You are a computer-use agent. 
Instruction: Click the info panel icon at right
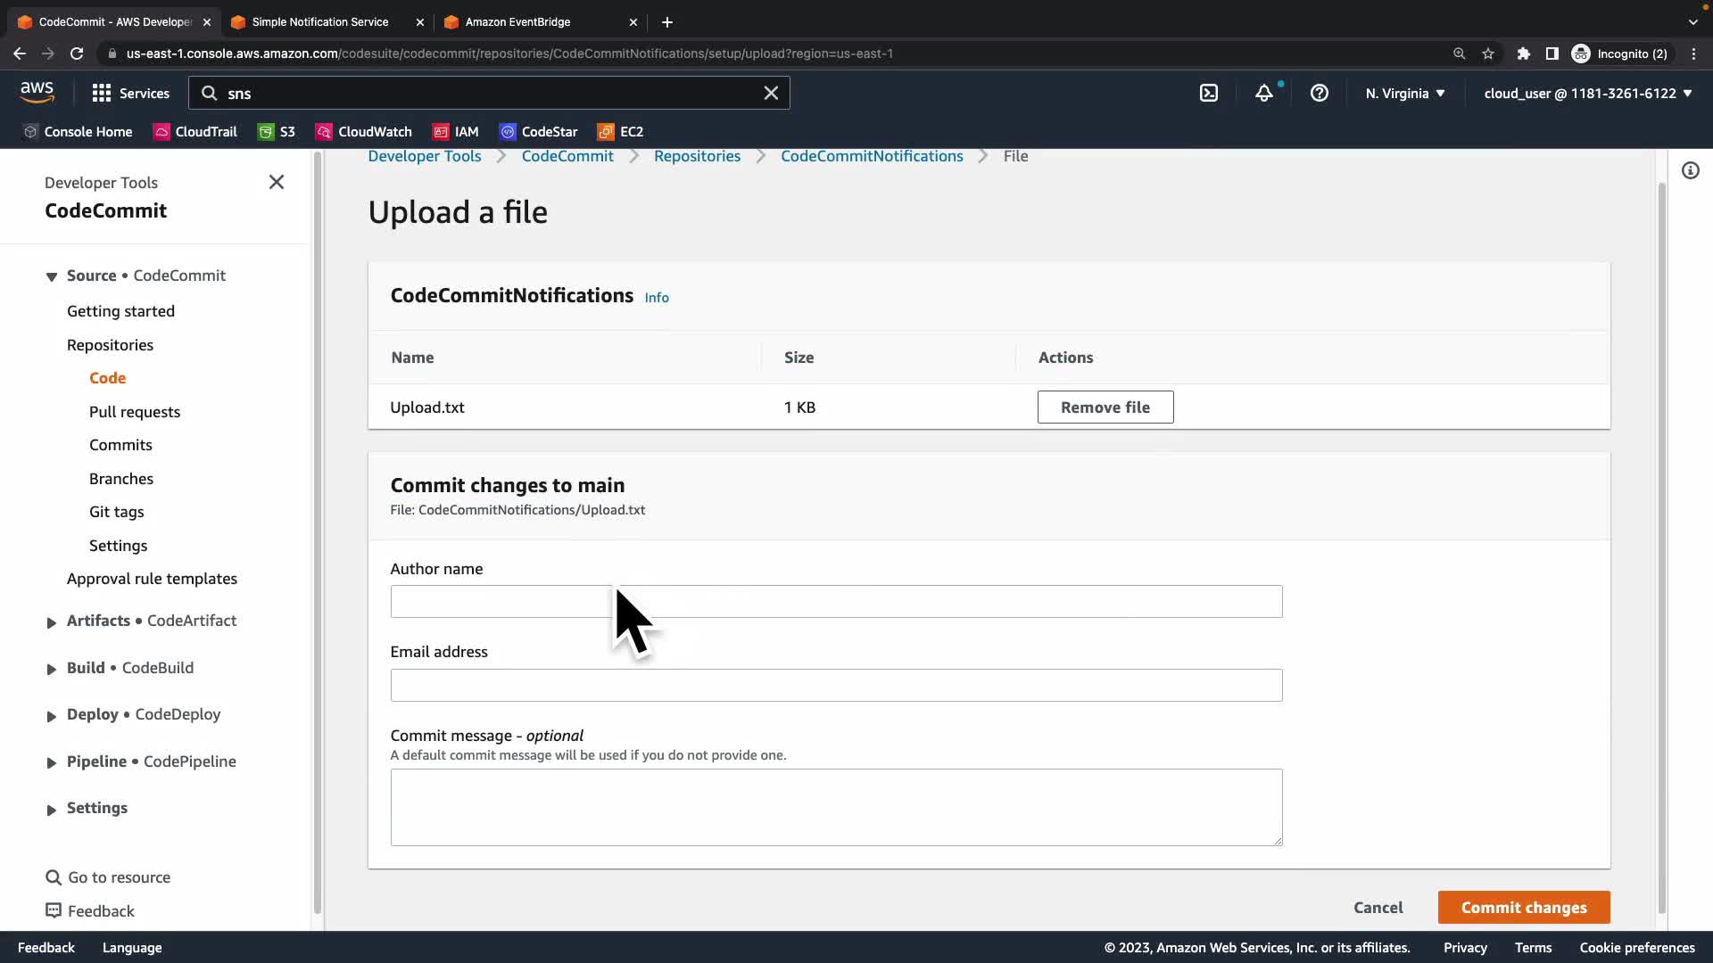click(x=1691, y=170)
